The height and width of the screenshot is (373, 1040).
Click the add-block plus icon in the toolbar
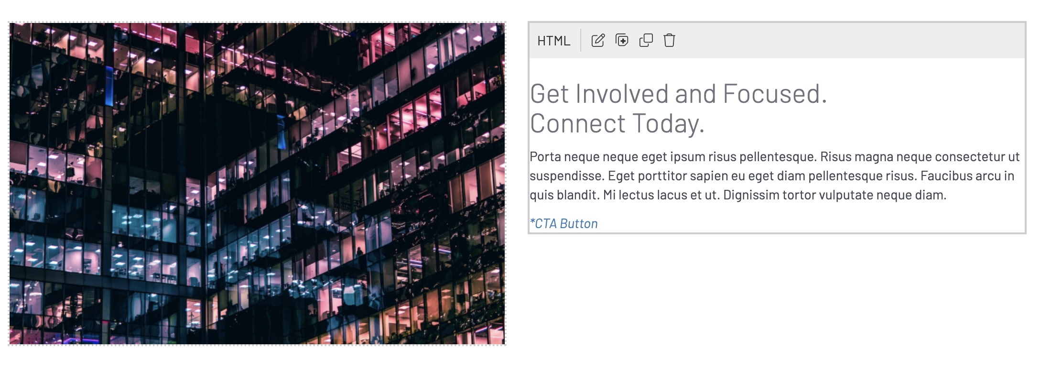pyautogui.click(x=622, y=41)
